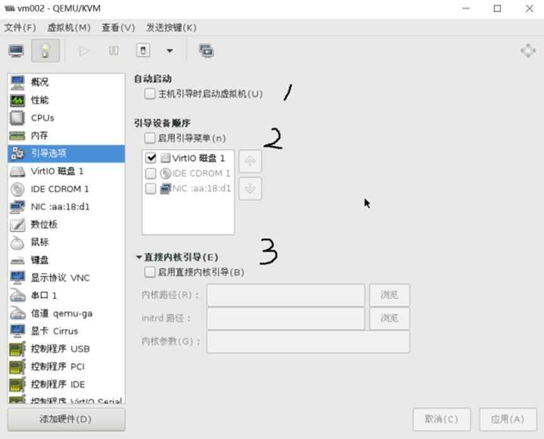Uncheck VirtIO 磁盘 1 boot device
Image resolution: width=544 pixels, height=439 pixels.
pyautogui.click(x=150, y=158)
